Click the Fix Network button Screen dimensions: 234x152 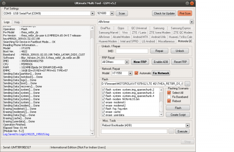tap(161, 73)
